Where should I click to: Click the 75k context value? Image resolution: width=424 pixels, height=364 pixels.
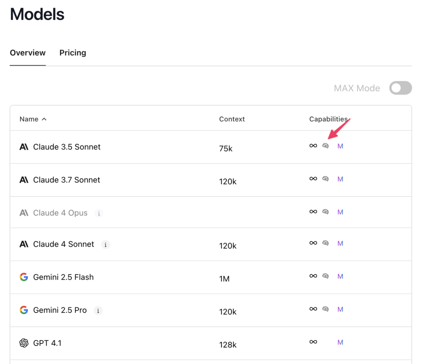(x=226, y=148)
